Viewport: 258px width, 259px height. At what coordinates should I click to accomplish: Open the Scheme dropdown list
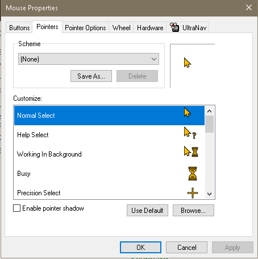tap(89, 59)
